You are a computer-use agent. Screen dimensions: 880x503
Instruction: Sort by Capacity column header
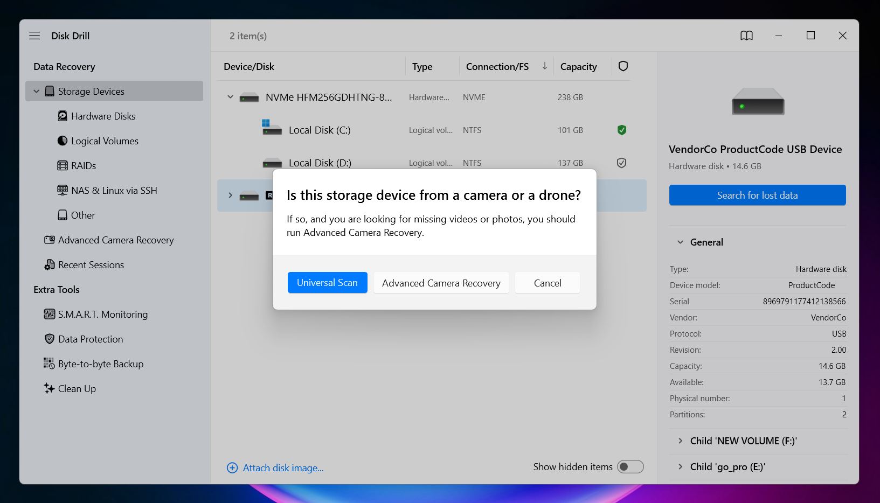[x=579, y=66]
